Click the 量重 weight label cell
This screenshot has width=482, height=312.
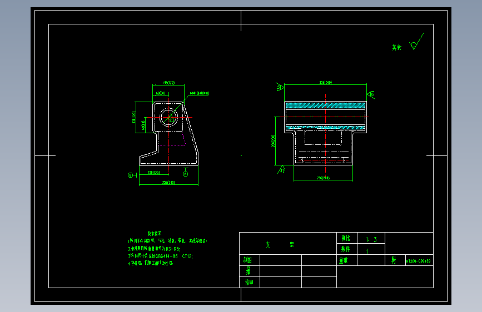(347, 260)
